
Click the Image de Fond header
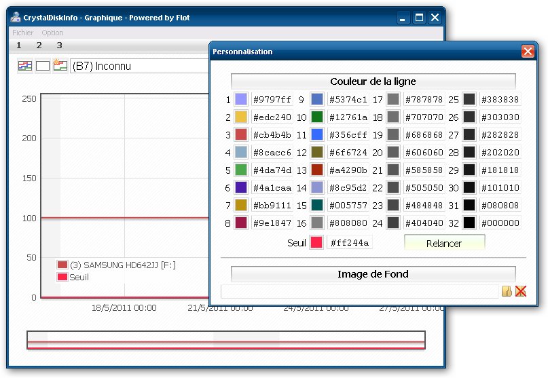pos(373,274)
